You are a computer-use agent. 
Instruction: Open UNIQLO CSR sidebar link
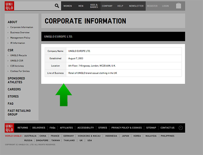click(17, 61)
